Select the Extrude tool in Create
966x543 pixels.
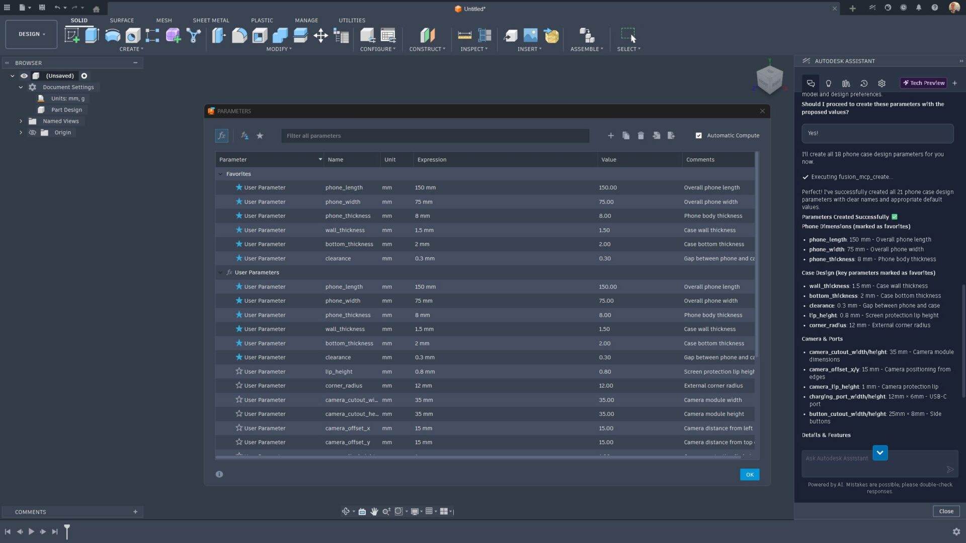[x=92, y=35]
